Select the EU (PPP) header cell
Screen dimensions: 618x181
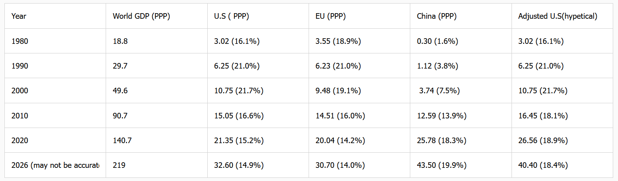359,16
